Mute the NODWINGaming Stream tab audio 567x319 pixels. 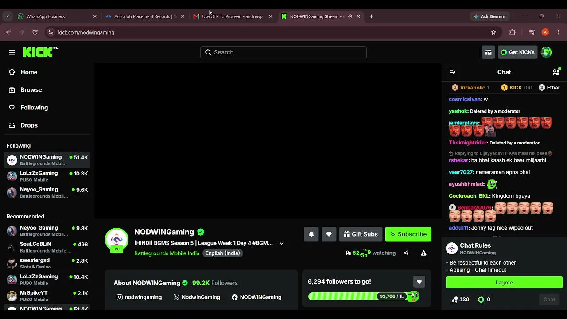350,16
